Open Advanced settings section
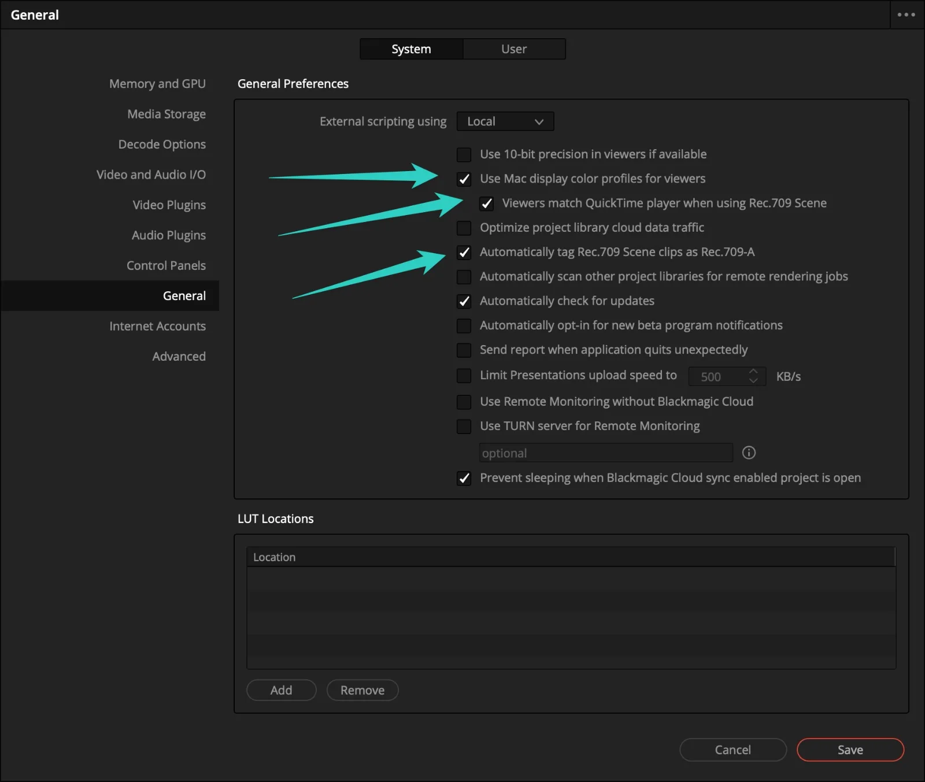The image size is (925, 782). pos(179,357)
